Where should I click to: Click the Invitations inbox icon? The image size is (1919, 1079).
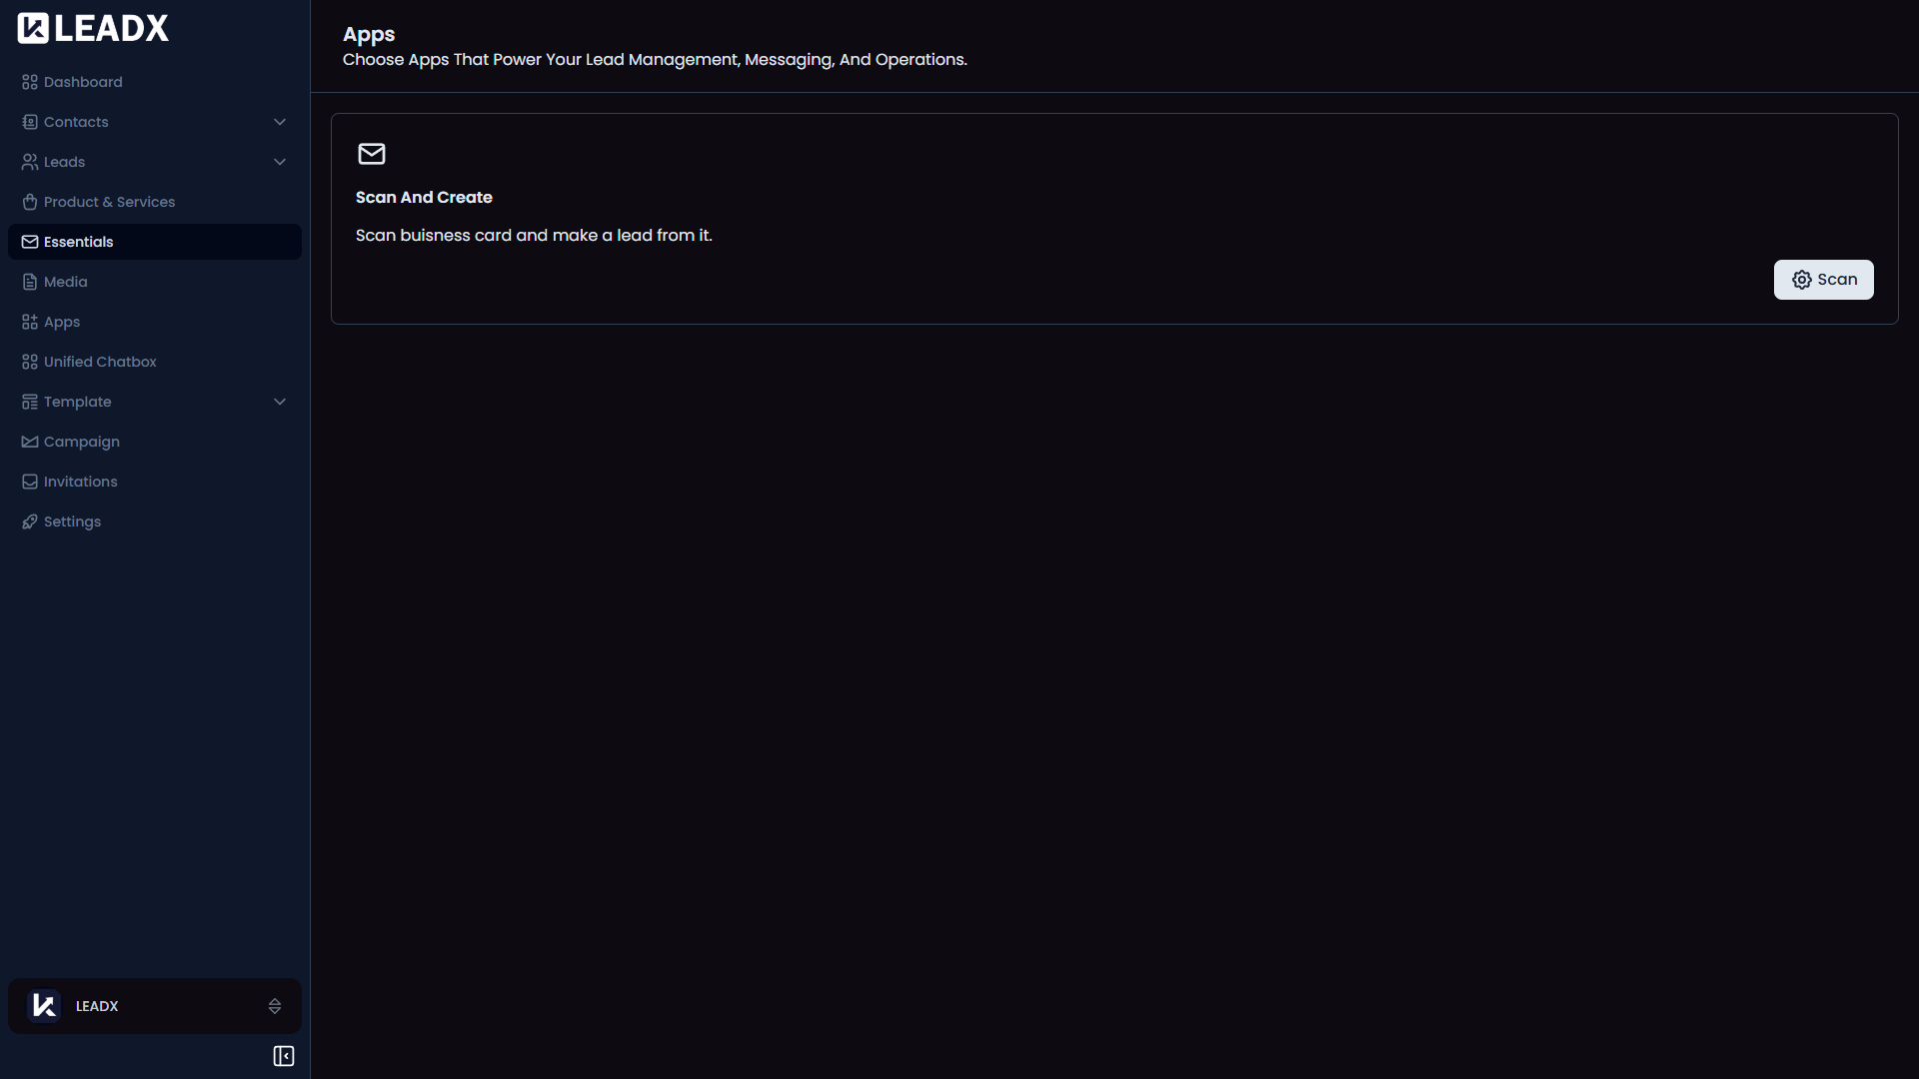pyautogui.click(x=30, y=482)
